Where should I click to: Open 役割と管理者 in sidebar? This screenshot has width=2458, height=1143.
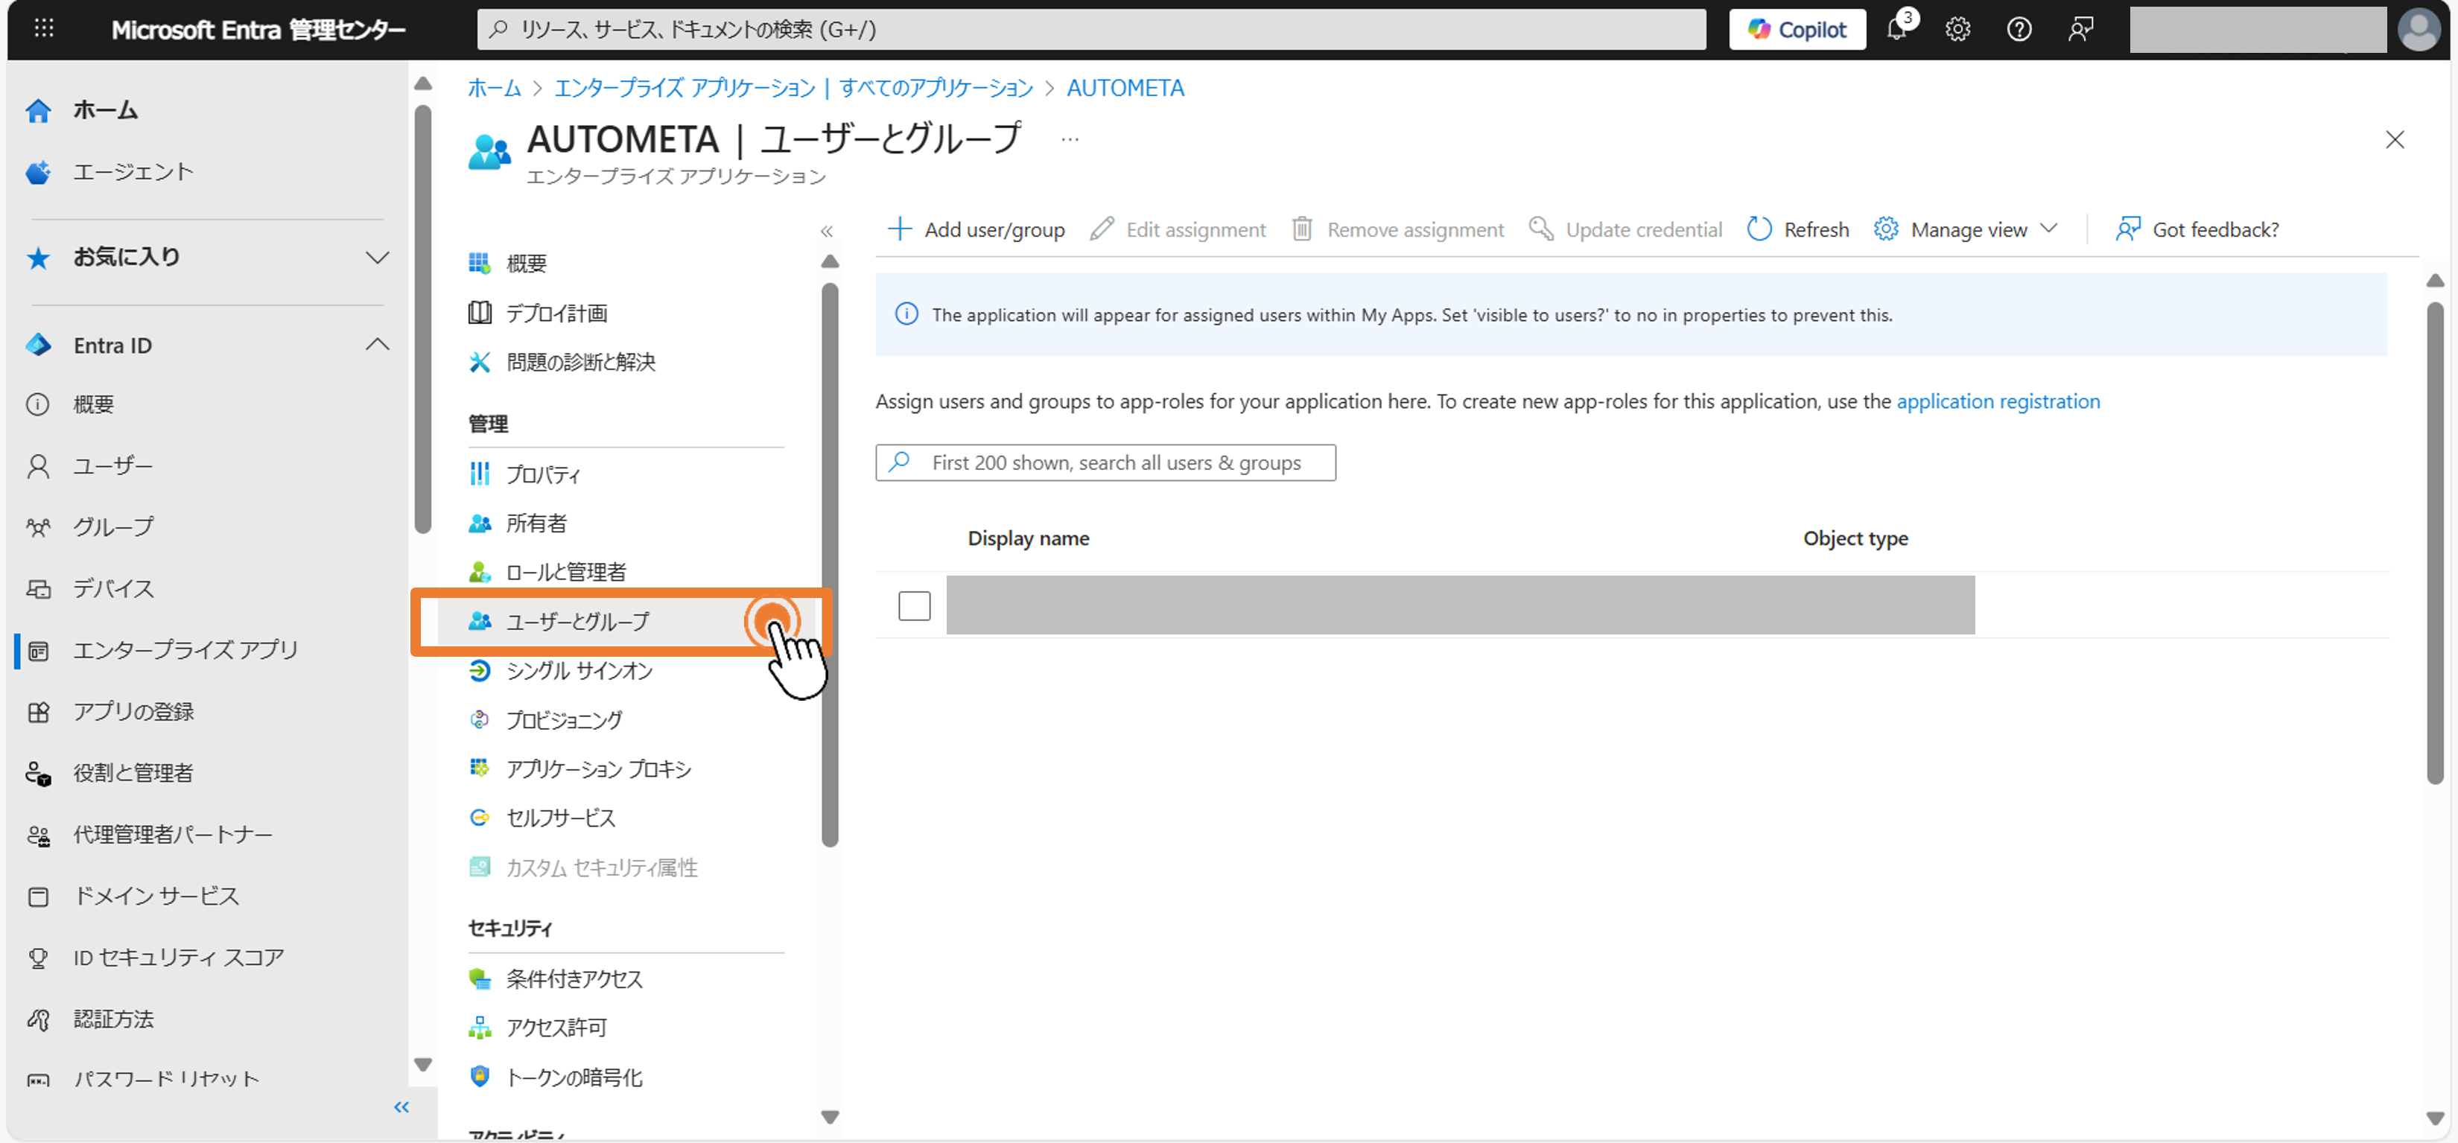(133, 773)
